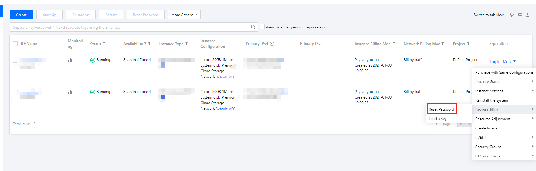Screen dimensions: 536x171
Task: Open display settings with the gear icon
Action: pyautogui.click(x=520, y=15)
